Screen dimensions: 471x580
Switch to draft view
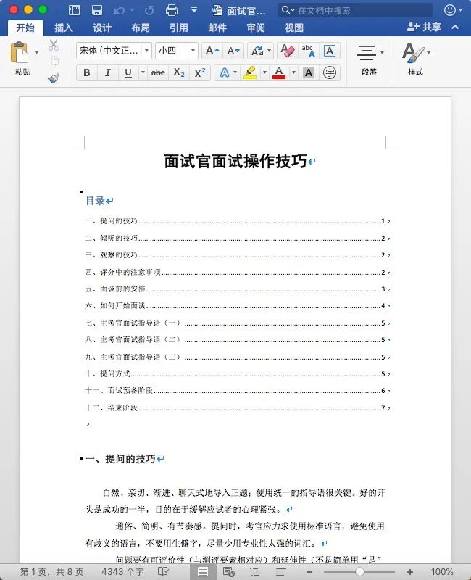click(280, 572)
